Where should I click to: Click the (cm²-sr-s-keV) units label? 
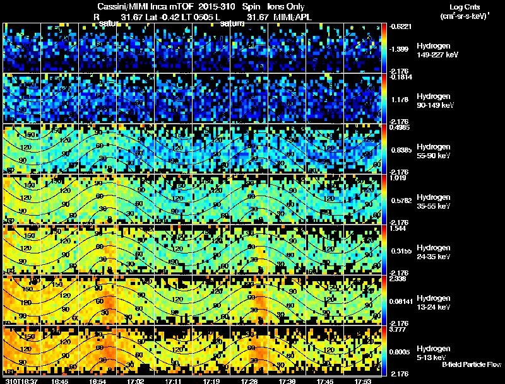465,16
